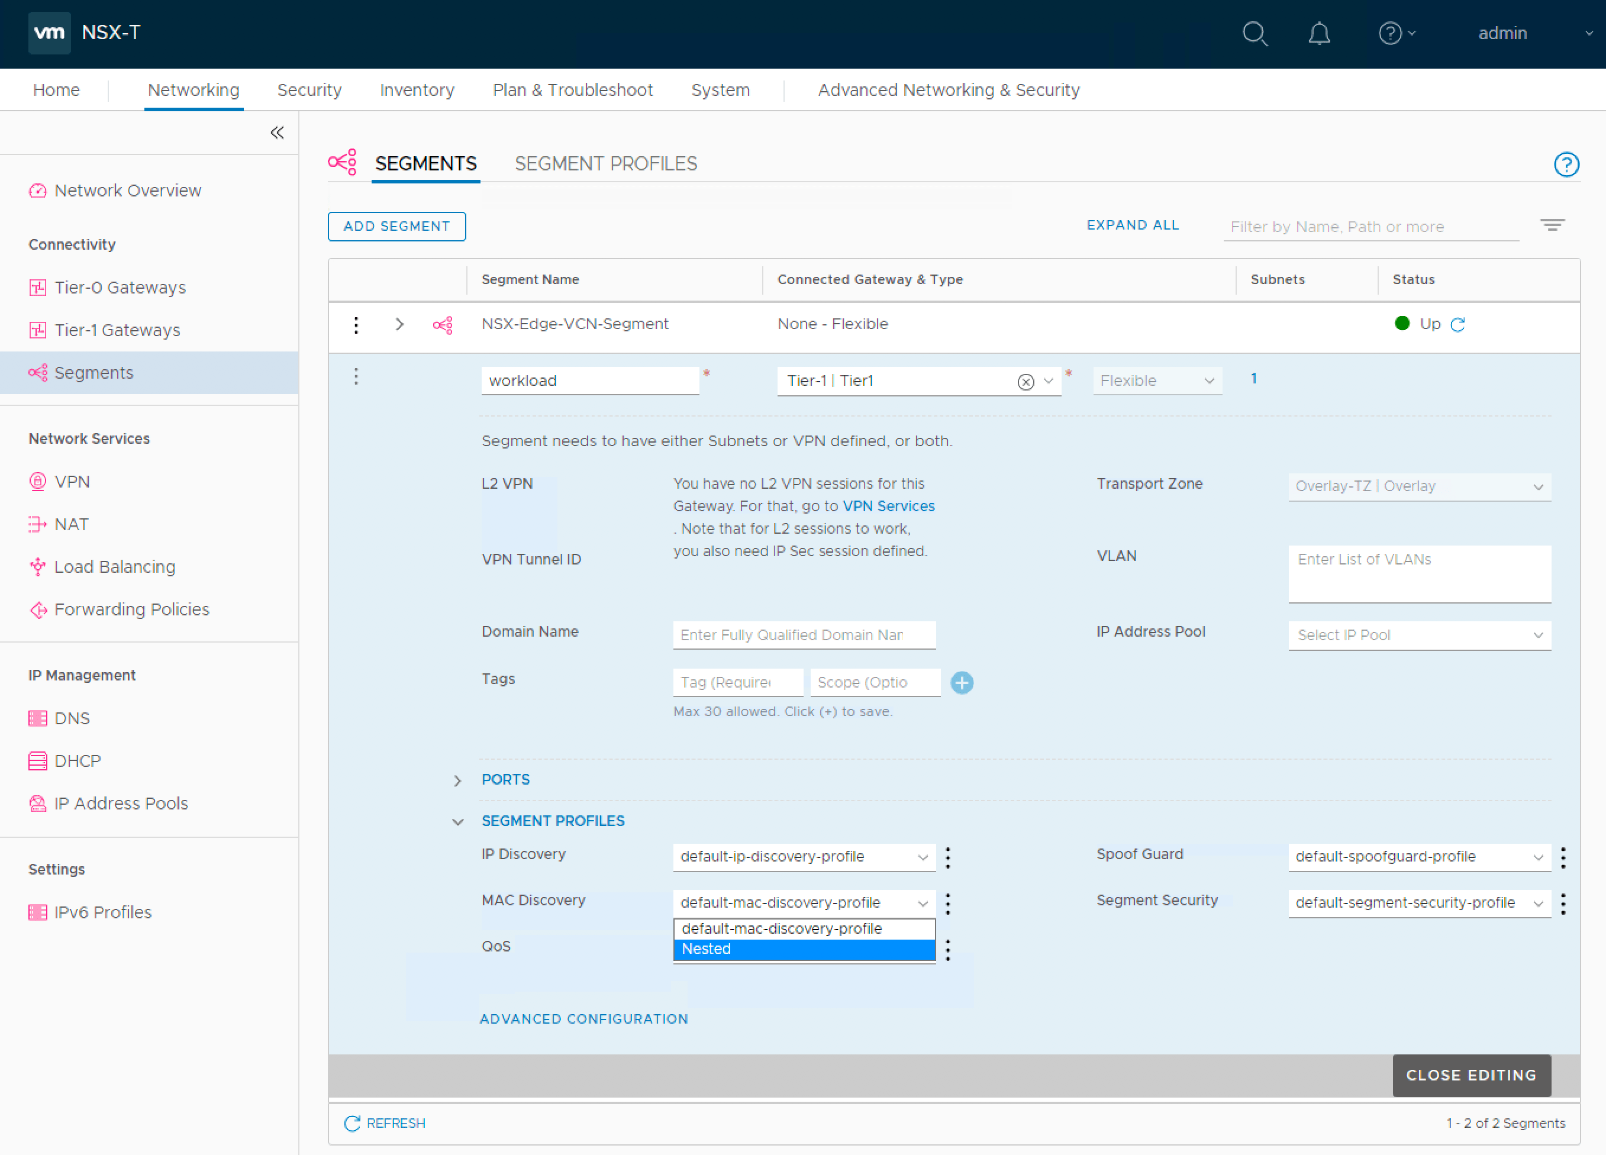Click the ADD SEGMENT button
Screen dimensions: 1606x1155
point(396,226)
